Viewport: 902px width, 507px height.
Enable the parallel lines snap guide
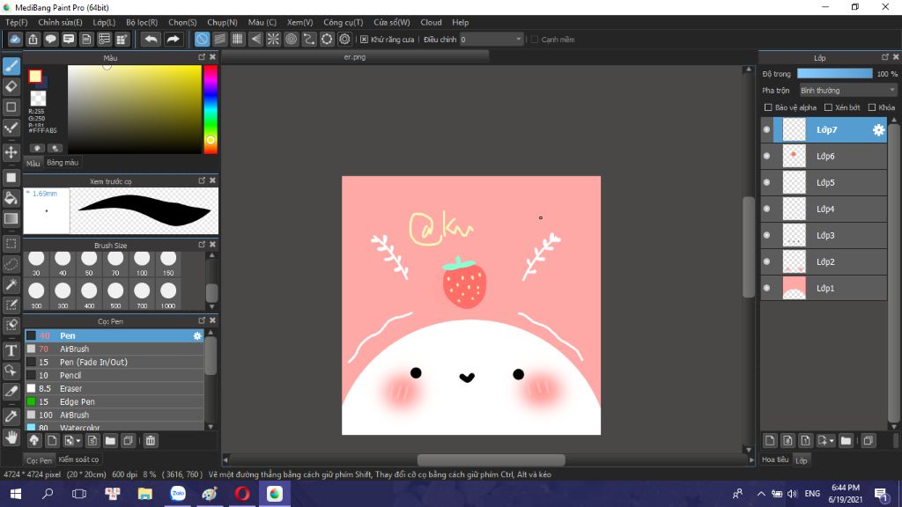[x=219, y=39]
